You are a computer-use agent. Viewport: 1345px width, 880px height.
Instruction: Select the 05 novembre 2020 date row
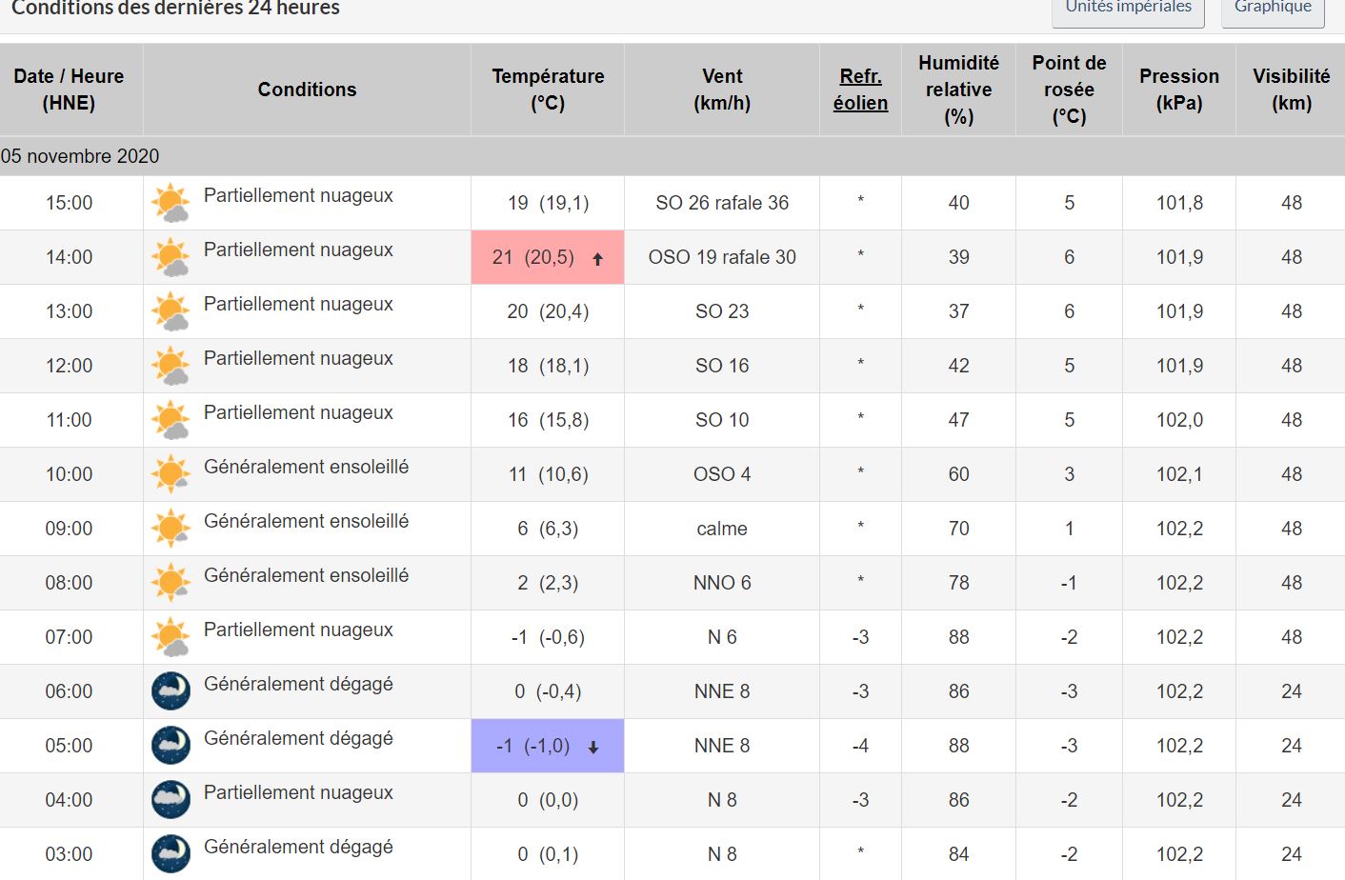(80, 156)
